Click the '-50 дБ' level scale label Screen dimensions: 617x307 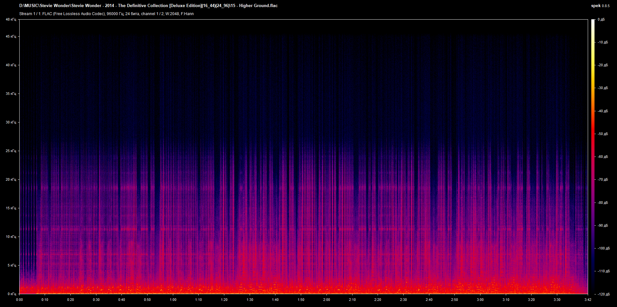603,134
